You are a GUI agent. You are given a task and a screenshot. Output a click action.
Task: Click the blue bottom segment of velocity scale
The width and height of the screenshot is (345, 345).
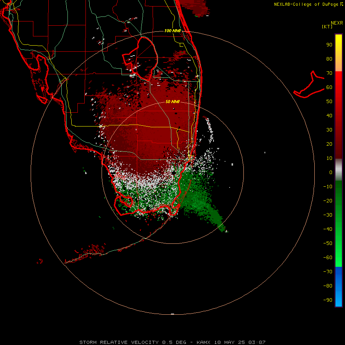coord(338,286)
